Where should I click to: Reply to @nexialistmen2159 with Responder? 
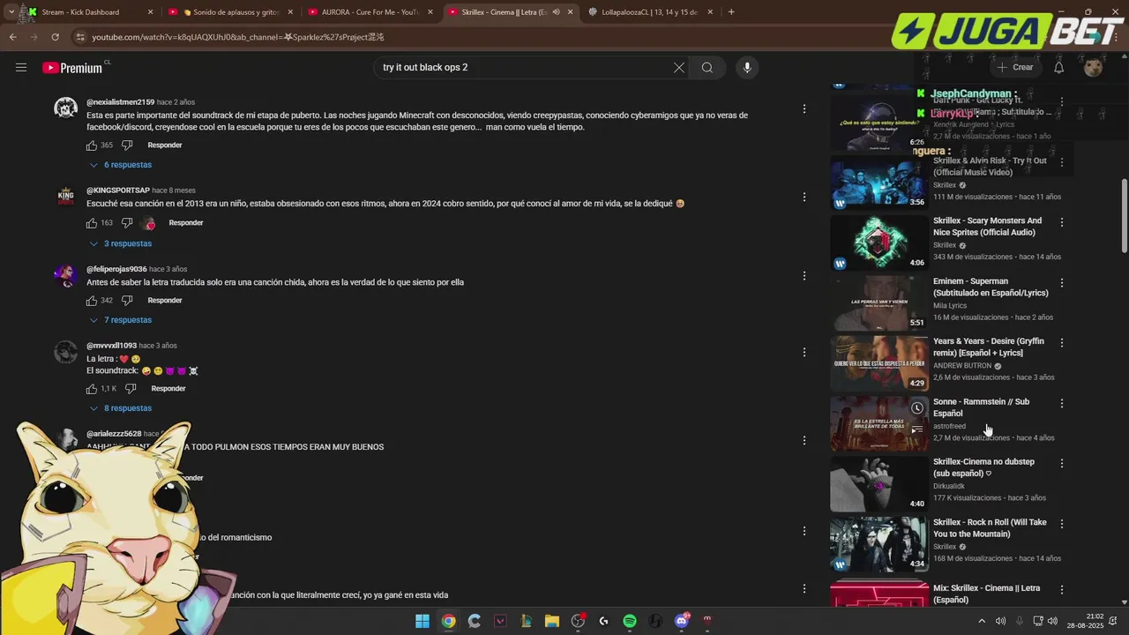165,145
